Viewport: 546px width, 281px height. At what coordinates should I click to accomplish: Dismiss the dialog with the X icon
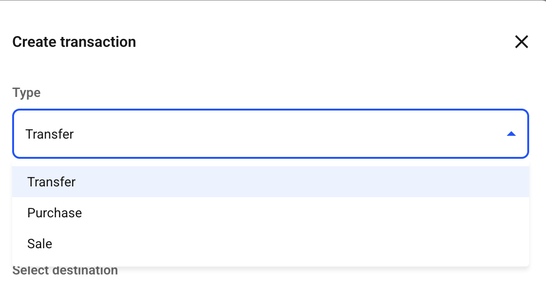[521, 42]
